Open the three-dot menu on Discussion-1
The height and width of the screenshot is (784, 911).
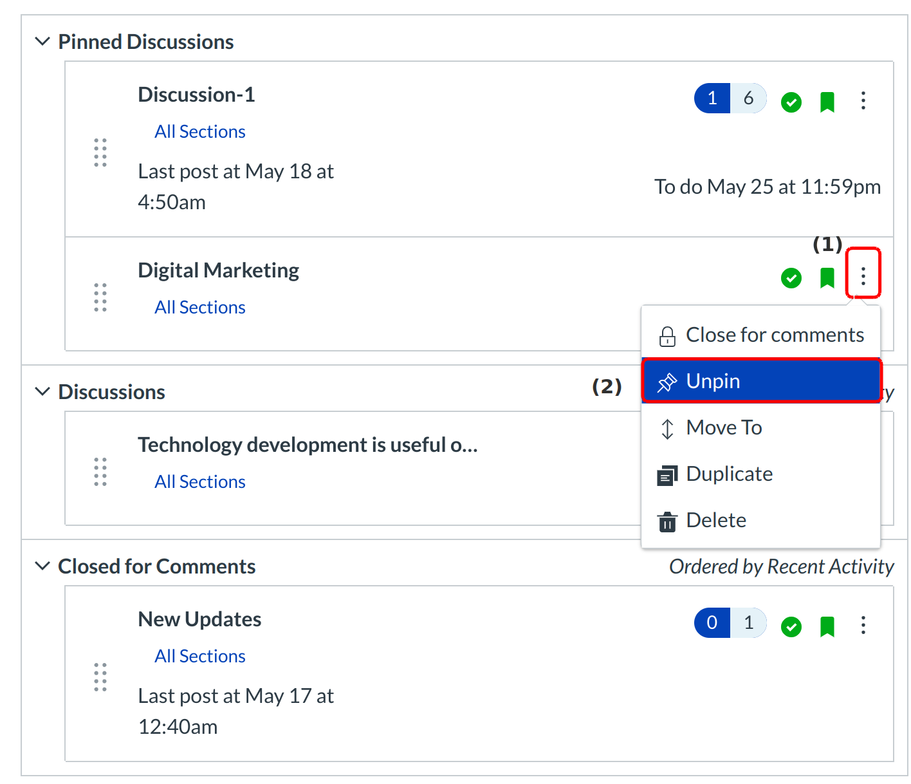[x=863, y=101]
